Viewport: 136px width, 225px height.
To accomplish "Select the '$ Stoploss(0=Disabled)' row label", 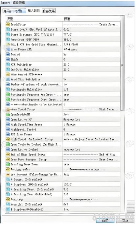I will pos(27,210).
